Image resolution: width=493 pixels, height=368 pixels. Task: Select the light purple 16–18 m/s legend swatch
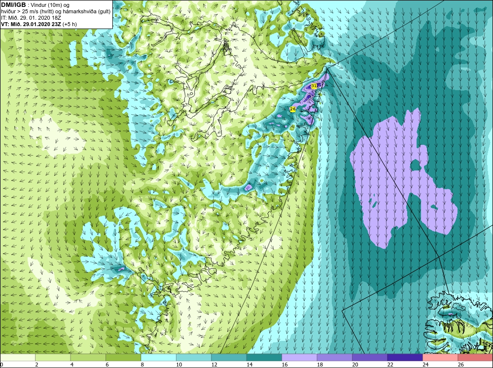click(x=299, y=357)
